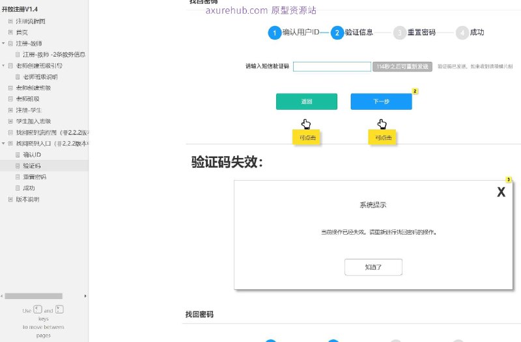The width and height of the screenshot is (521, 342).
Task: Click the green 返回 button
Action: coord(307,101)
